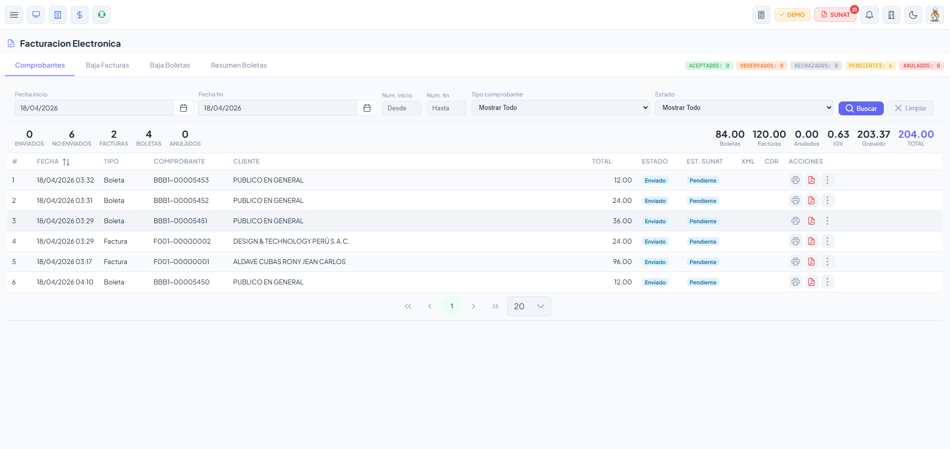This screenshot has height=449, width=950.
Task: Click the Fecha fin date field
Action: 278,108
